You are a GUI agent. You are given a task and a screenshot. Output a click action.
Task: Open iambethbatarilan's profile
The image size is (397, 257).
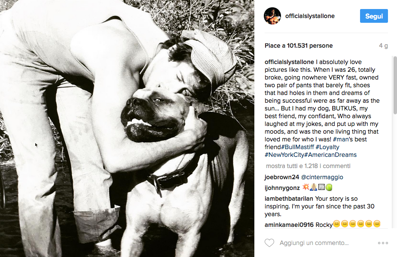[x=289, y=199]
